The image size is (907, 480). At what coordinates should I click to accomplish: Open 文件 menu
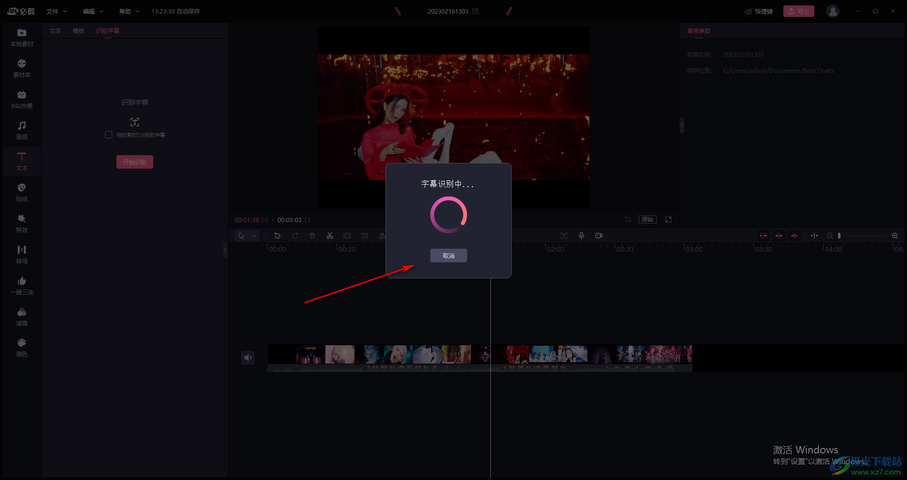click(57, 11)
